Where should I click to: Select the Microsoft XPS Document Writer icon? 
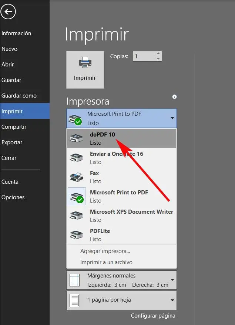(77, 215)
